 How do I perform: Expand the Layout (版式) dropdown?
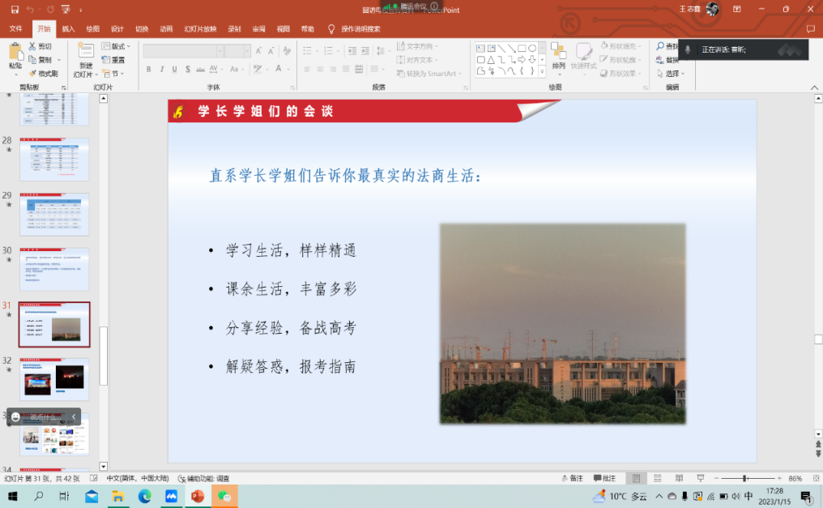click(x=118, y=46)
